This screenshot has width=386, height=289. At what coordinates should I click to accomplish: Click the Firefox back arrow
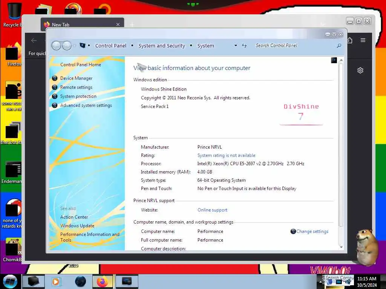[x=34, y=41]
